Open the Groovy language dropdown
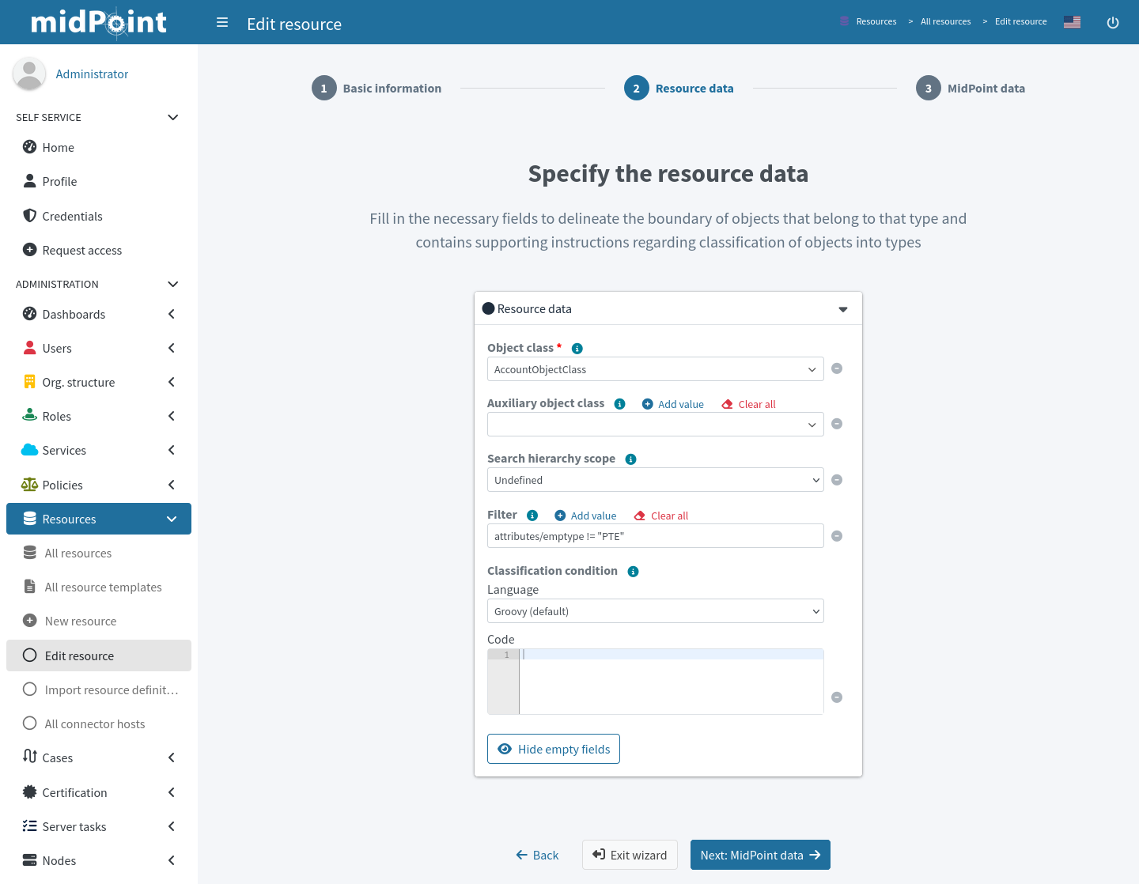Viewport: 1139px width, 884px height. (x=655, y=611)
